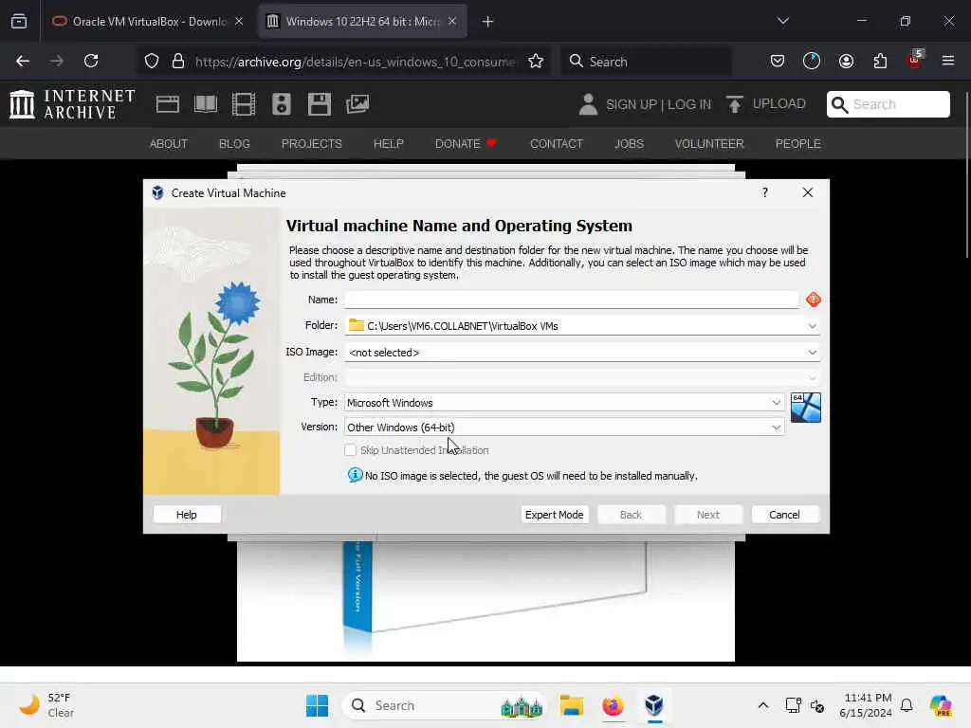971x728 pixels.
Task: Open the Firefox application menu
Action: 948,61
